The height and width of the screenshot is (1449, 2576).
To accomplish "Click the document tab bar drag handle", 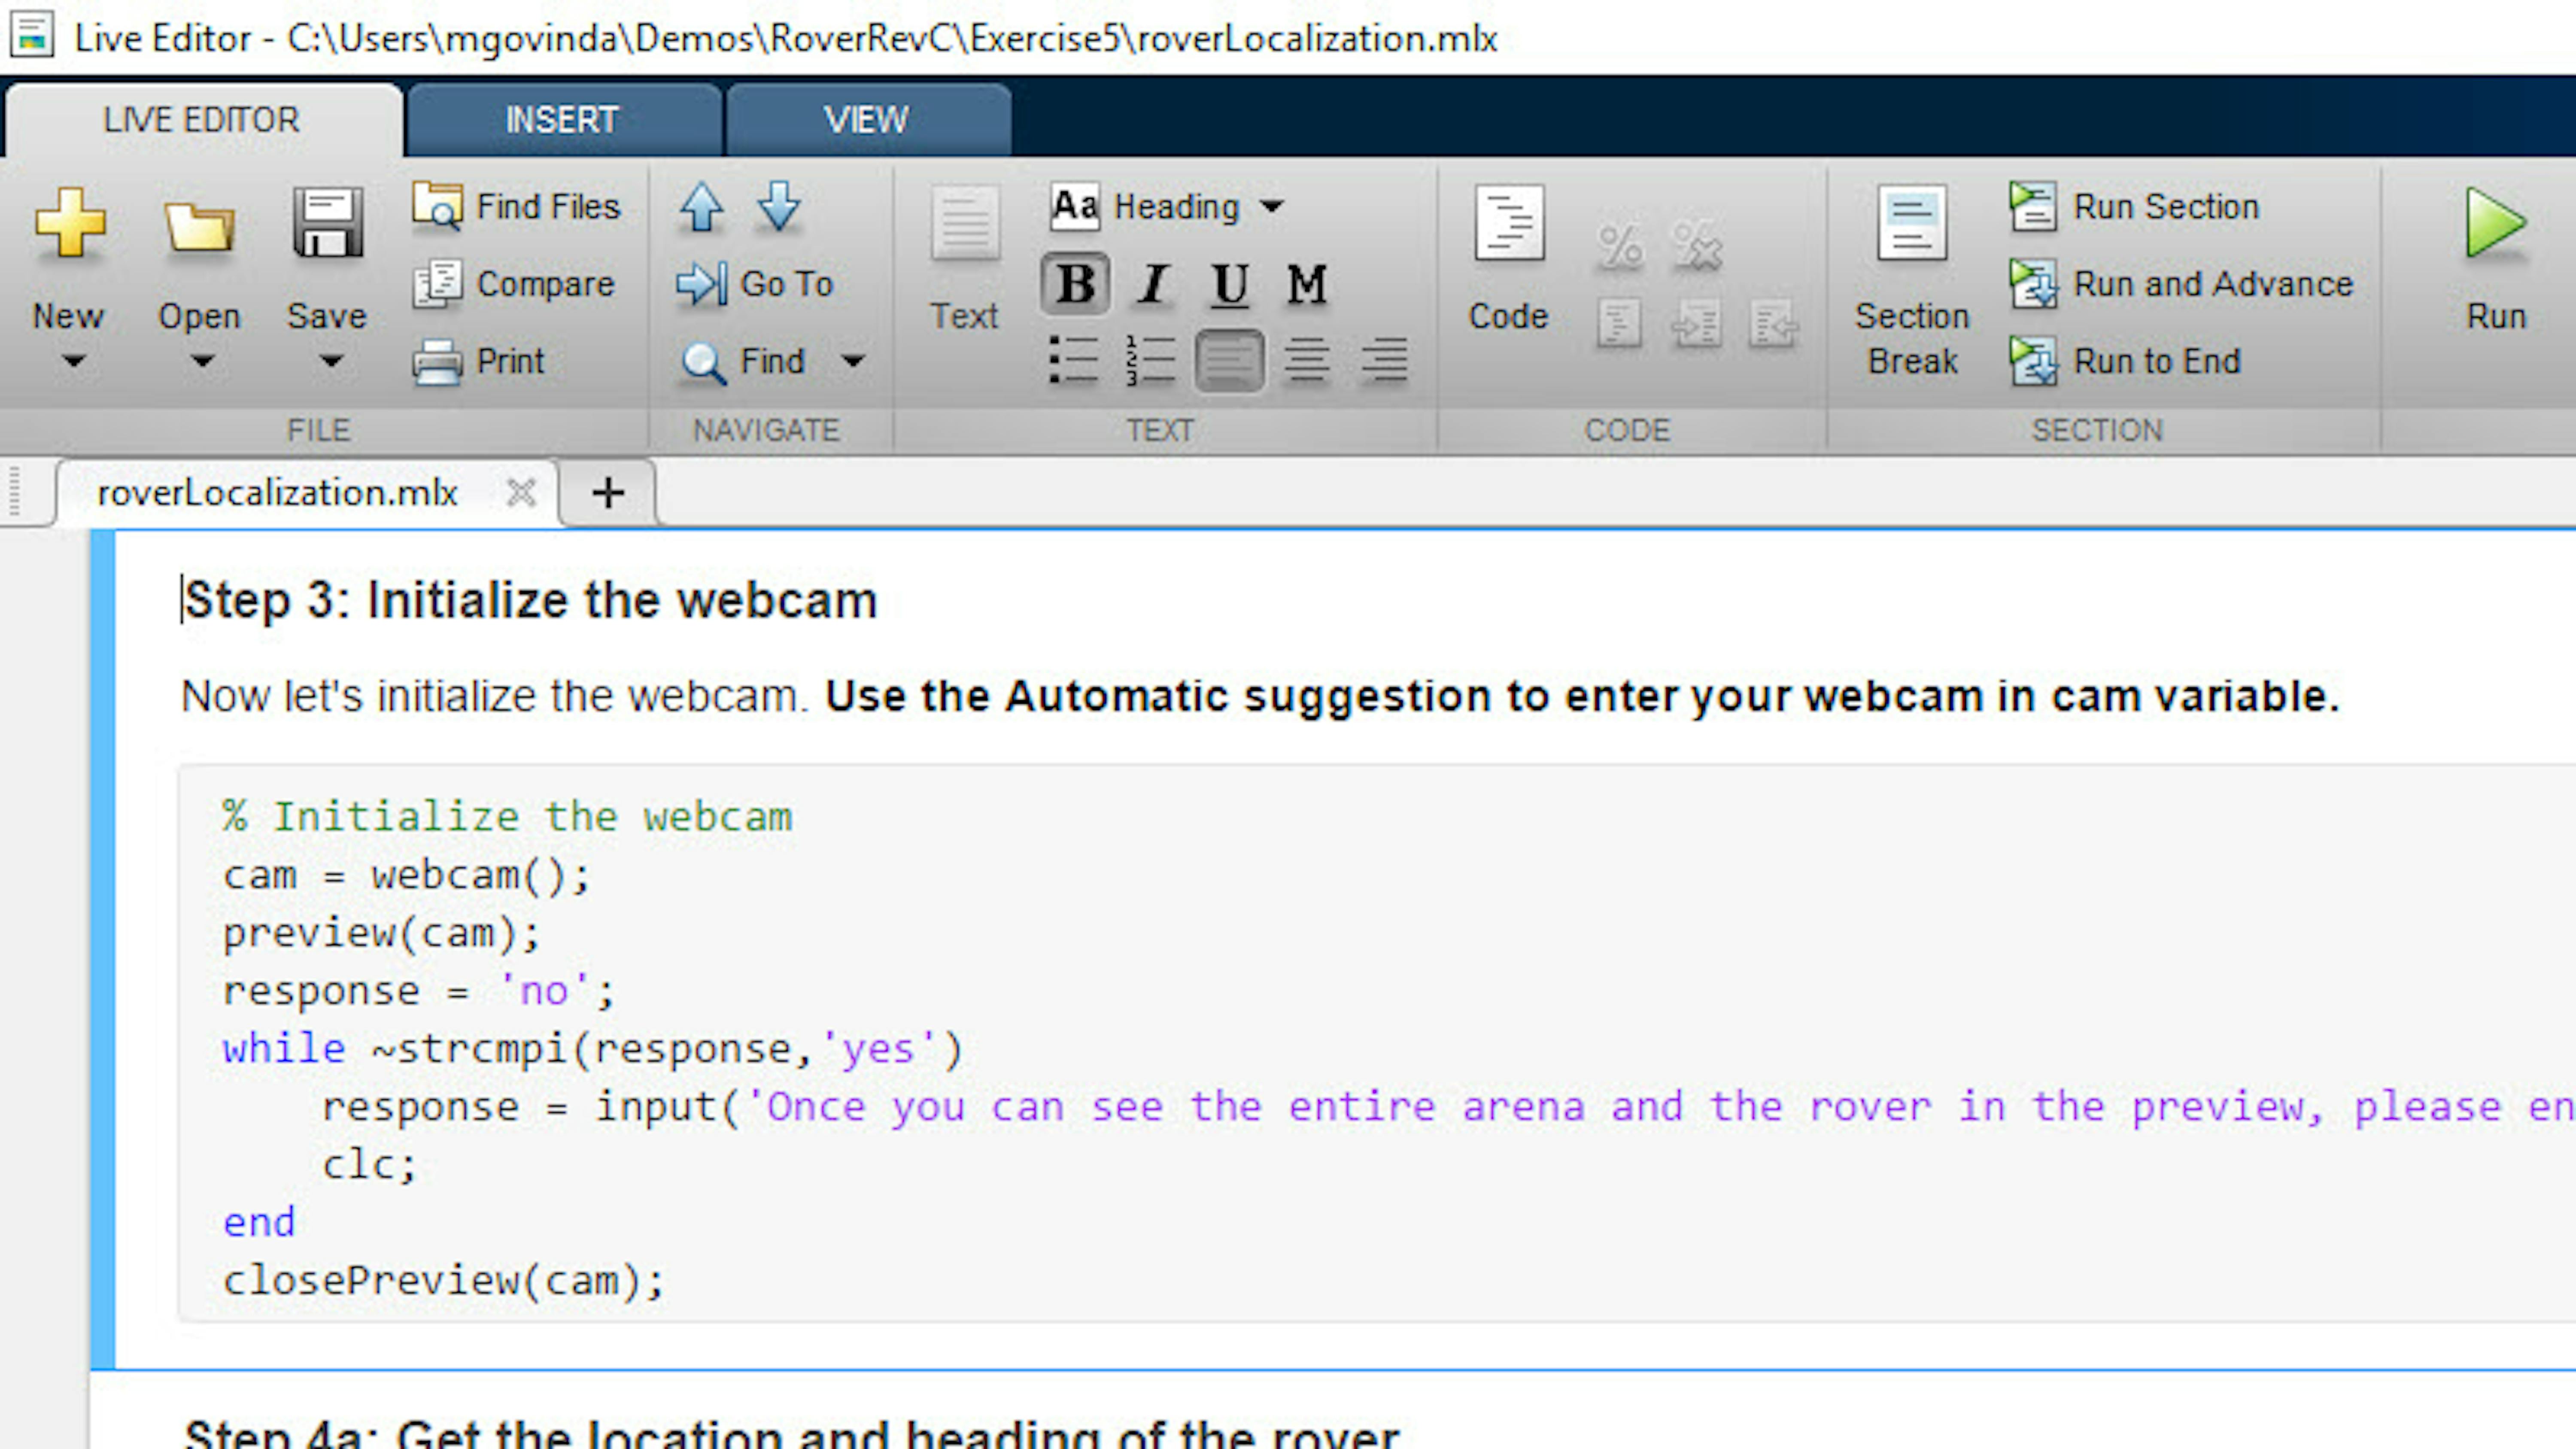I will [x=14, y=491].
